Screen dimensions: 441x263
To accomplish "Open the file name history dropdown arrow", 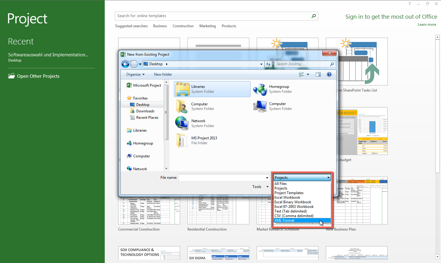I will (x=267, y=177).
